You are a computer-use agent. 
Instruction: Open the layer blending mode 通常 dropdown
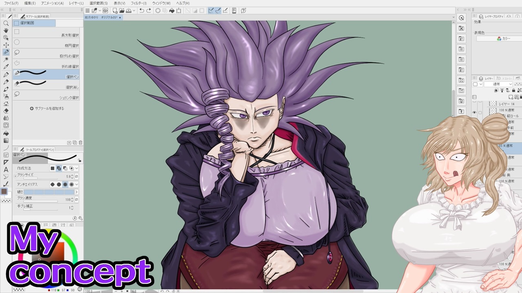[x=498, y=84]
